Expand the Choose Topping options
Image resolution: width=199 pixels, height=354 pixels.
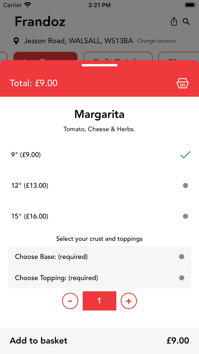click(100, 278)
